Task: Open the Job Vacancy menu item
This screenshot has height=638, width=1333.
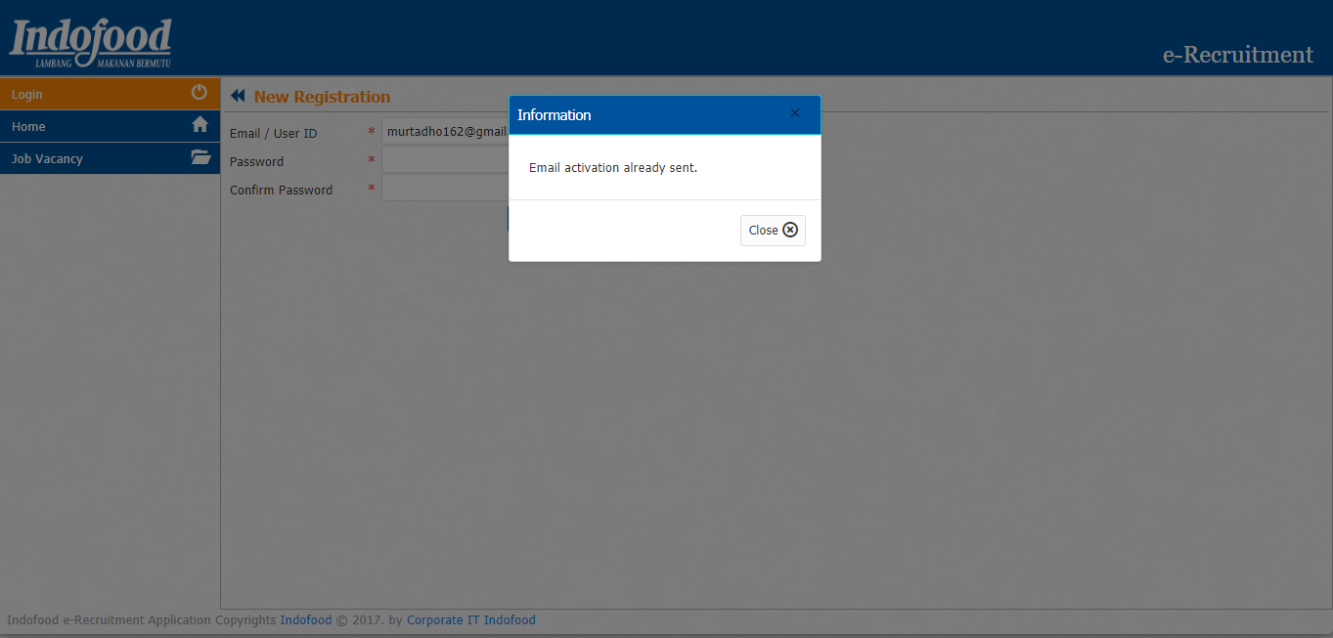Action: pyautogui.click(x=47, y=159)
